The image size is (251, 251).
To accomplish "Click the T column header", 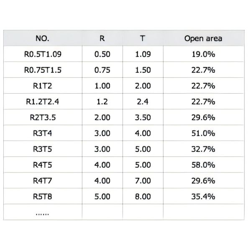I will point(143,38).
